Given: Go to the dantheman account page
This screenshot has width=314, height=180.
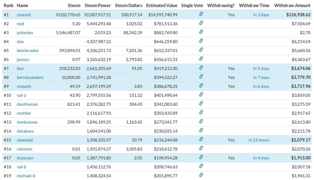Looking at the screenshot, I should pyautogui.click(x=27, y=104).
